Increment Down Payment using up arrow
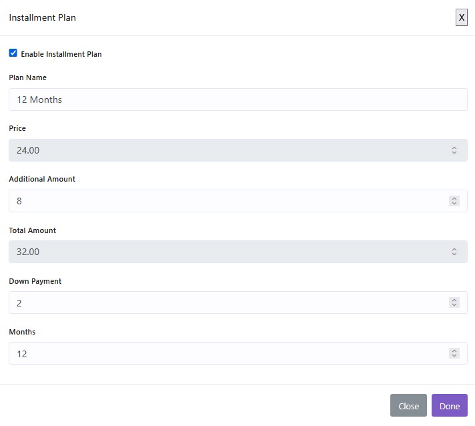 click(454, 300)
